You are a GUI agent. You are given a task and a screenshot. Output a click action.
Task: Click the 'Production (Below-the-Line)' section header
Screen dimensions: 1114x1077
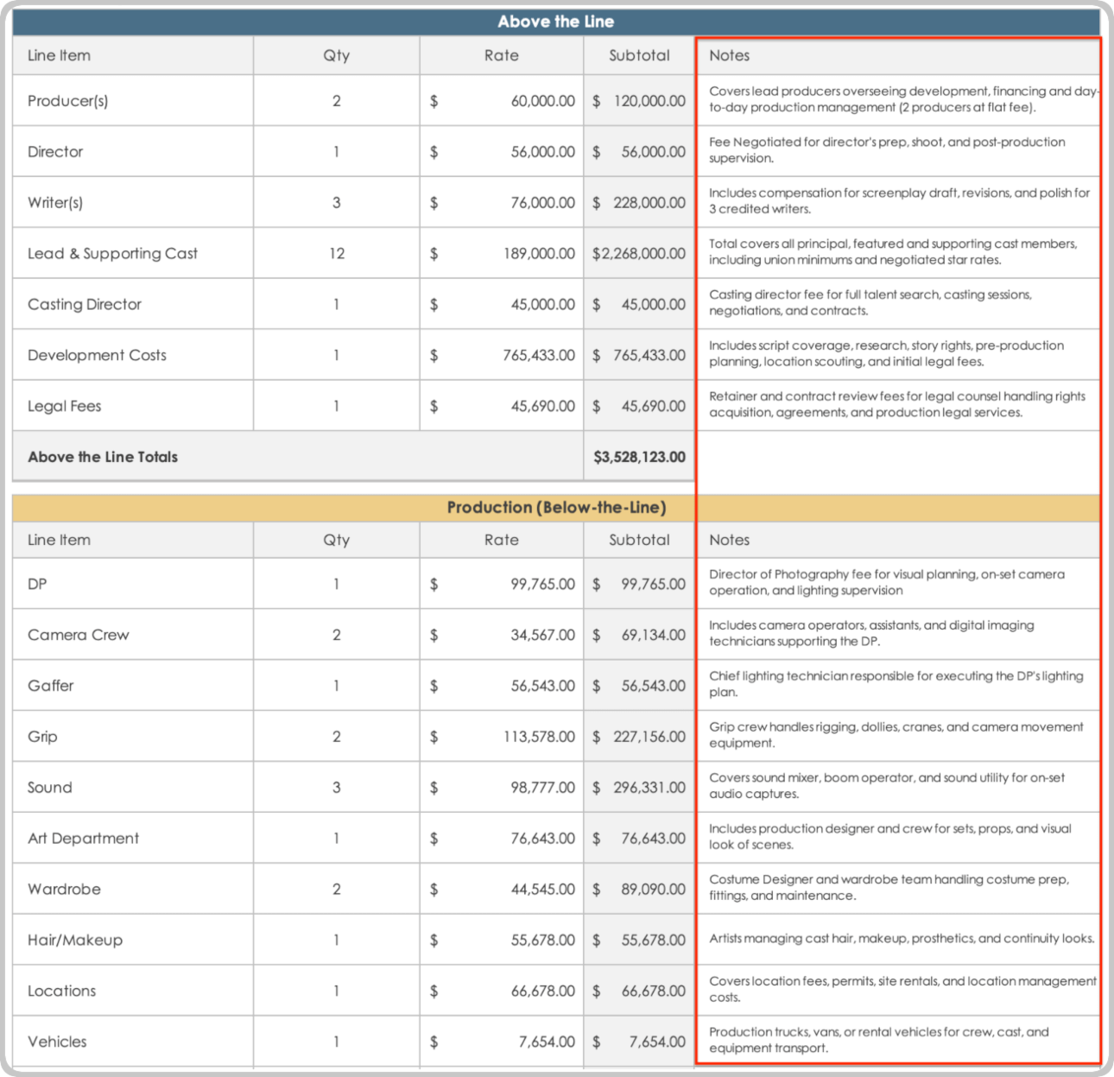point(556,508)
